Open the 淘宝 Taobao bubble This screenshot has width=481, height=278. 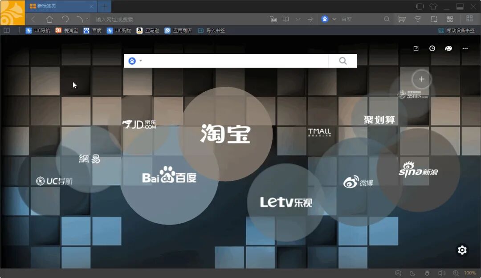(x=225, y=134)
